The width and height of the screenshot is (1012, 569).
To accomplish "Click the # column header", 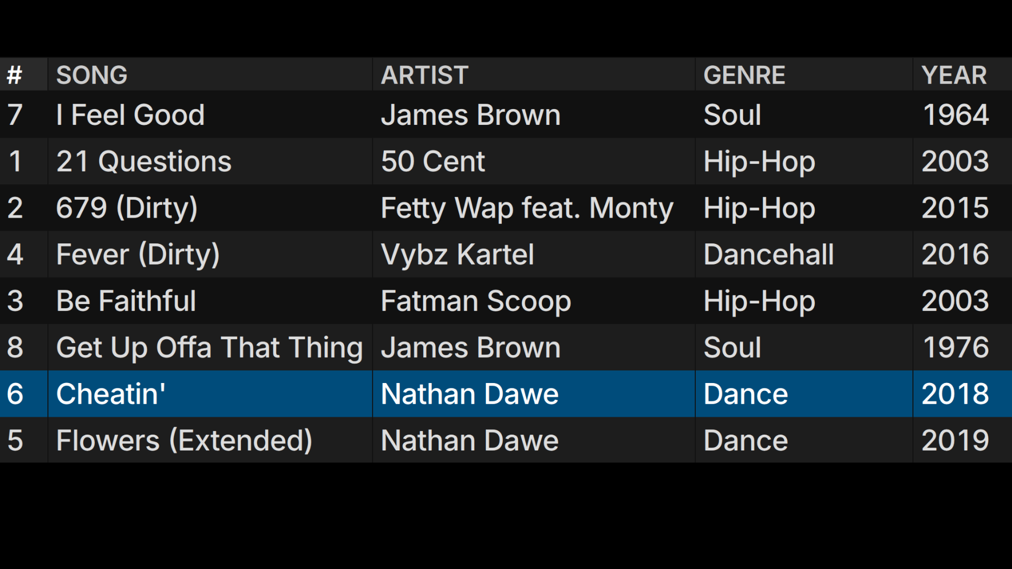I will click(x=15, y=75).
